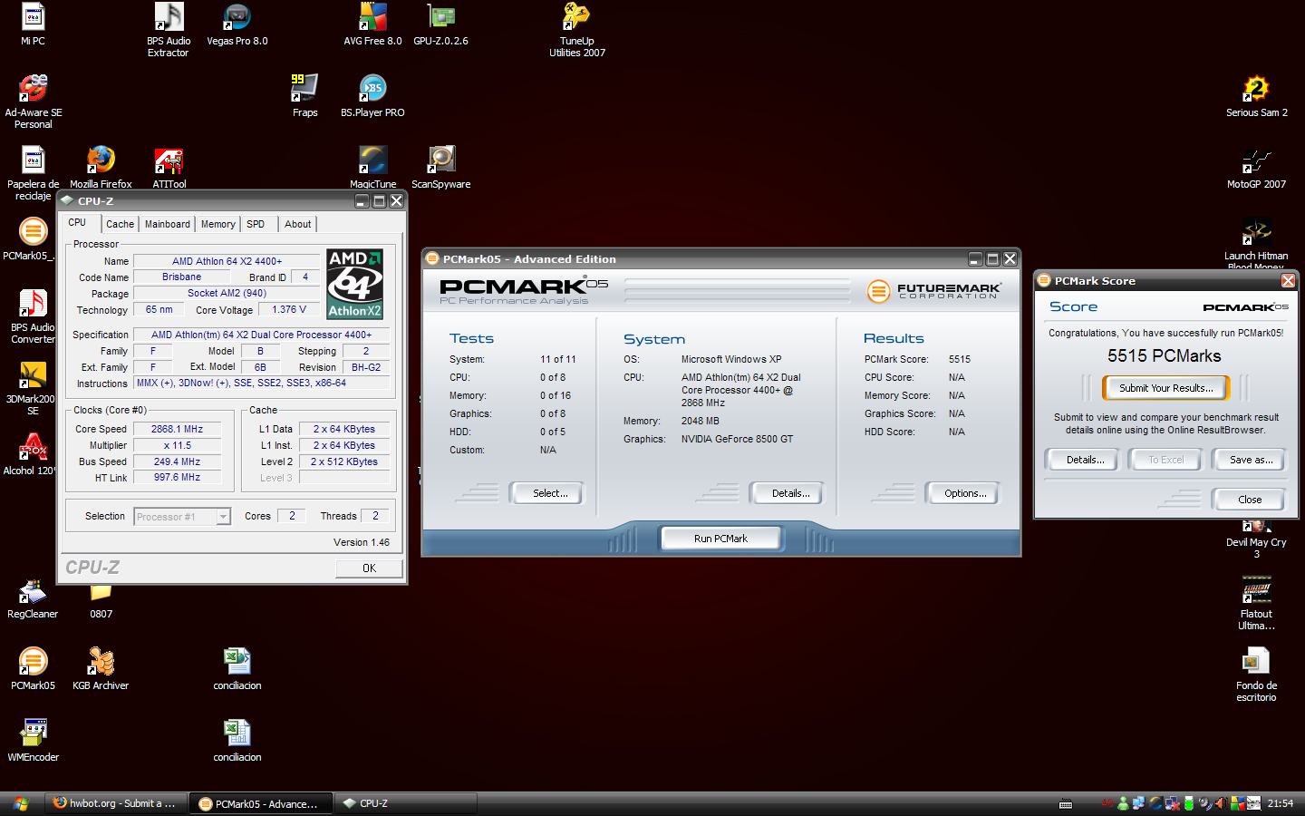The height and width of the screenshot is (816, 1305).
Task: Launch KGB Archiver desktop icon
Action: coord(101,669)
